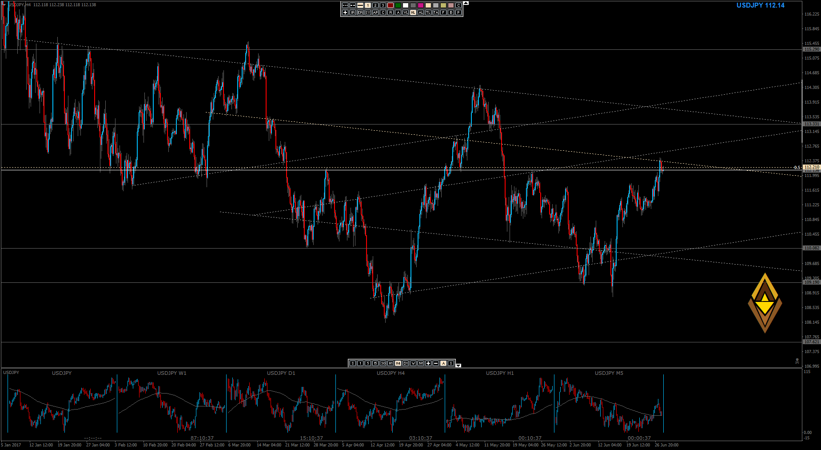The width and height of the screenshot is (821, 450).
Task: Pick the magenta color swatch
Action: [421, 5]
